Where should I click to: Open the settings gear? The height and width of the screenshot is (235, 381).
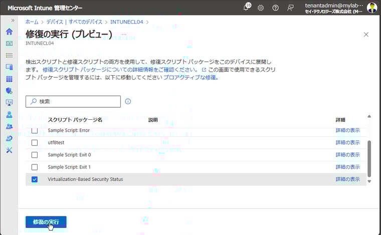(x=261, y=8)
